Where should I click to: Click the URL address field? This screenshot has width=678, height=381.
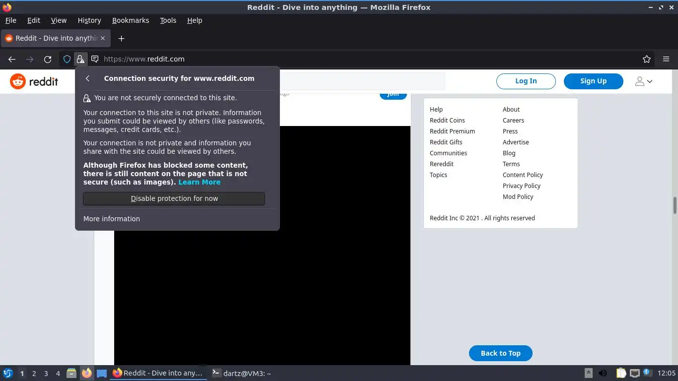367,59
